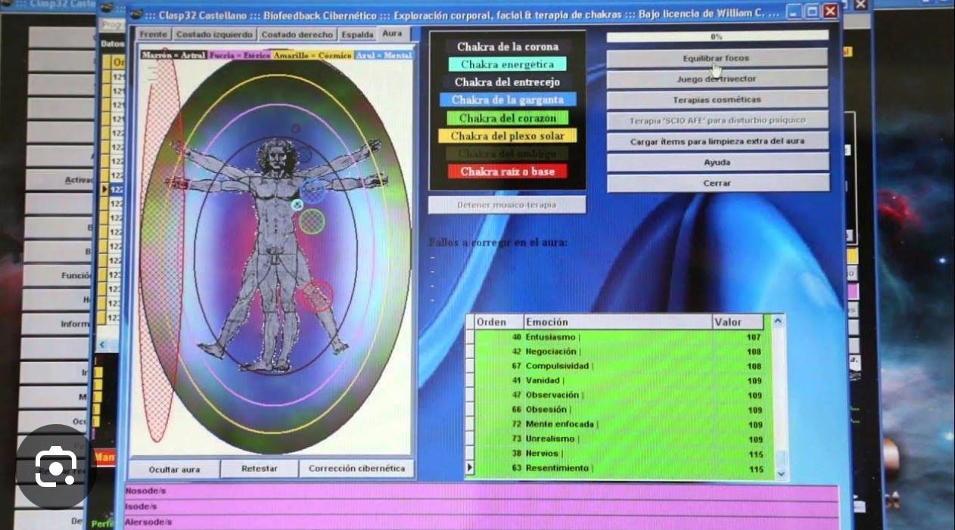The image size is (955, 530).
Task: Select the Aura tab
Action: point(392,34)
